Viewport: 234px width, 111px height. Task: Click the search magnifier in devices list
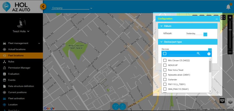click(x=198, y=53)
